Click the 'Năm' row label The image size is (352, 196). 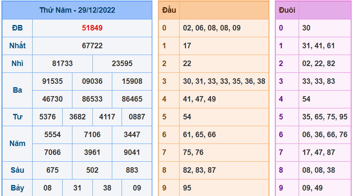17,144
